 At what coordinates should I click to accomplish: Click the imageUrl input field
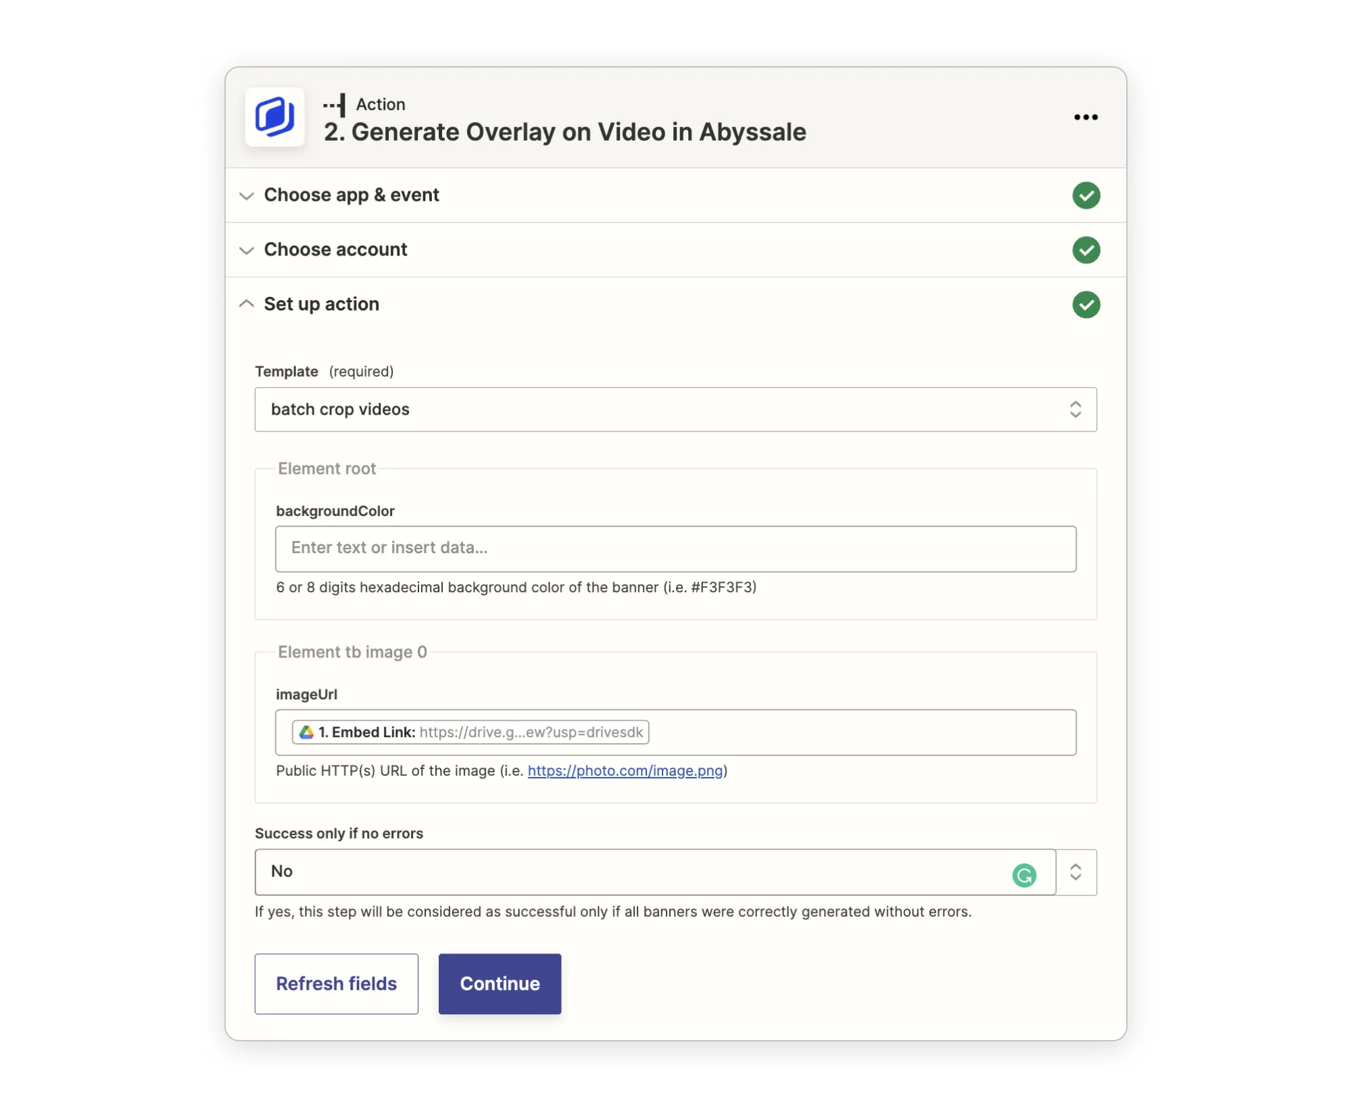675,732
